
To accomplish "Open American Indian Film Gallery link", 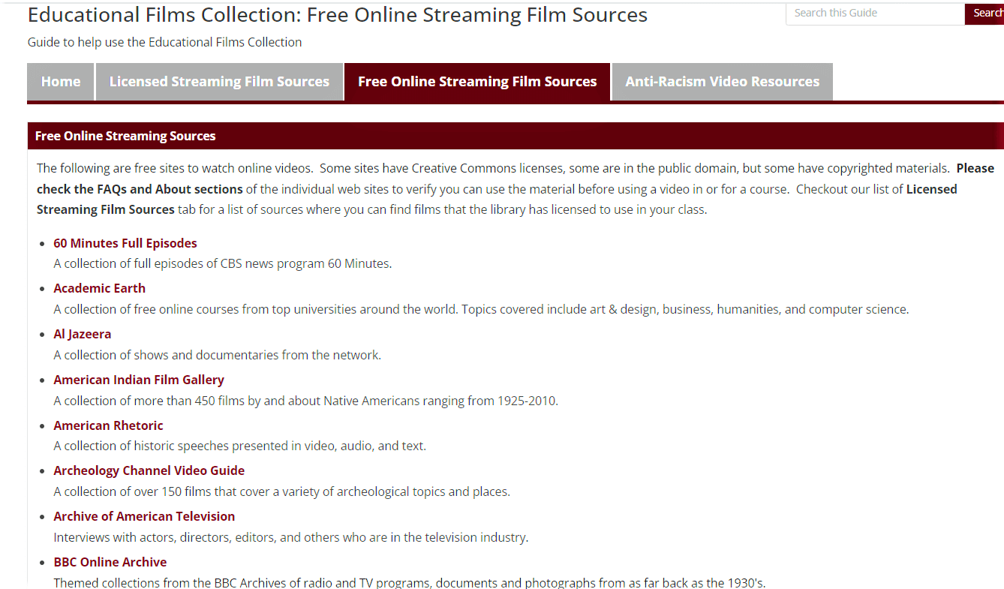I will click(x=139, y=380).
